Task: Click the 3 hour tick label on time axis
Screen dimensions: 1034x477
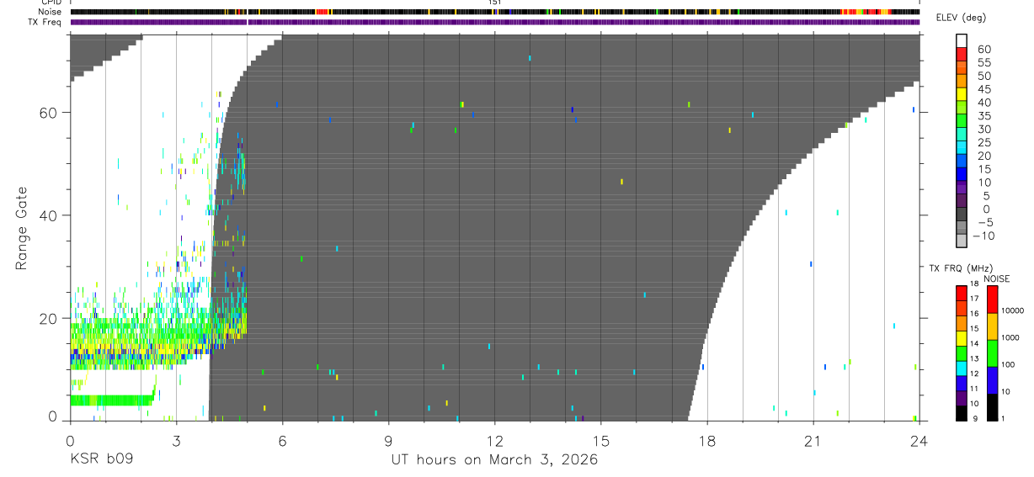Action: coord(175,440)
